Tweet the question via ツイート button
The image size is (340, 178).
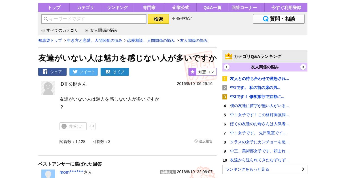(84, 72)
